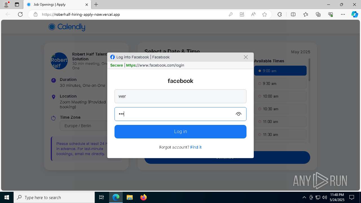Select the 10:30 am time slot

pos(280,109)
